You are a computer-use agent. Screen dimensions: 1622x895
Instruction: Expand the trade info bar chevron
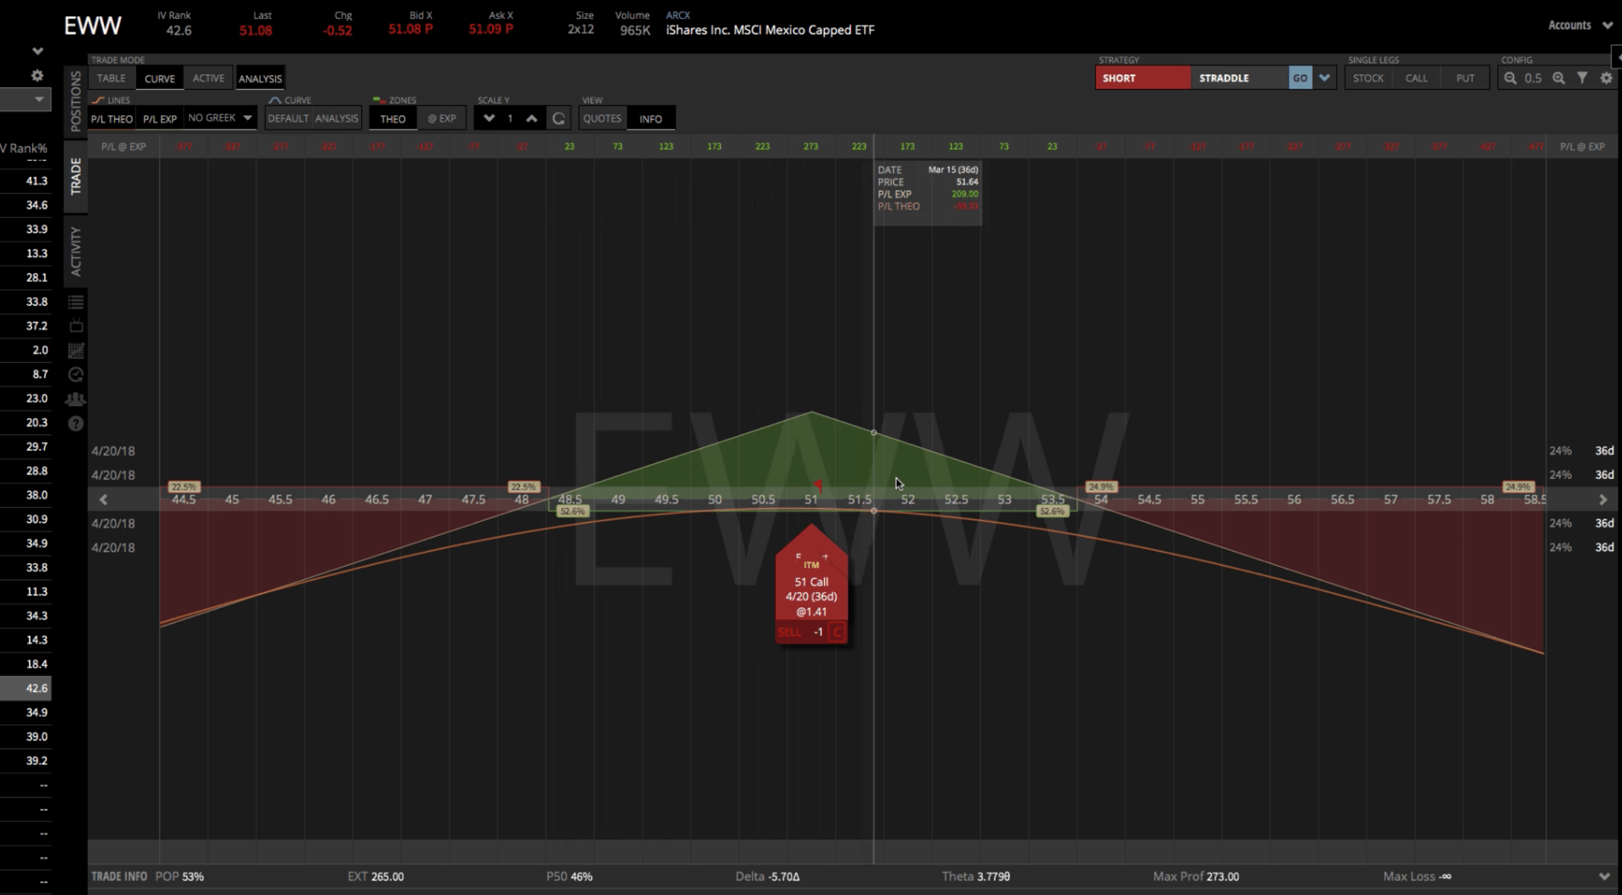coord(1604,877)
